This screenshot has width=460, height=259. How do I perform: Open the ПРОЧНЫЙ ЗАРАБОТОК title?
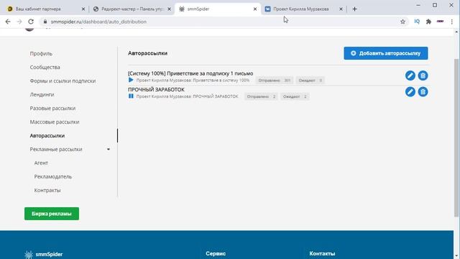156,89
